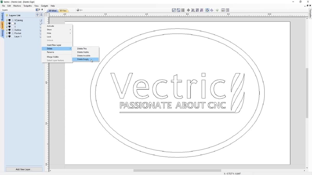Expand the Hide submenu

[x=57, y=33]
